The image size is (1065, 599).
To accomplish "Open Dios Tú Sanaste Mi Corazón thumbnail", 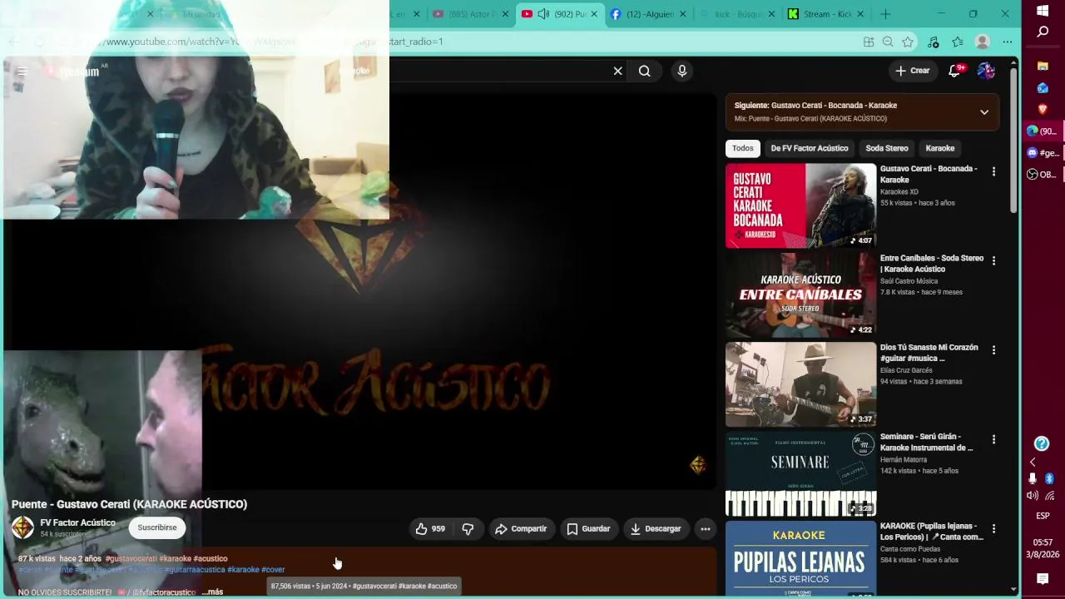I will [800, 384].
